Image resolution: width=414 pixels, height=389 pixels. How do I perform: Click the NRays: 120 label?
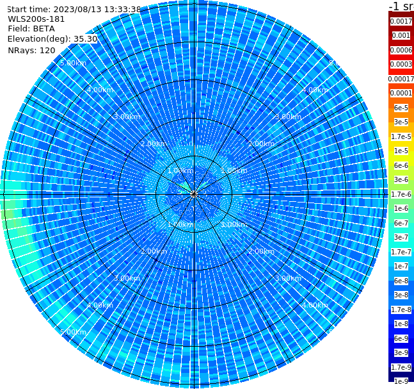click(x=32, y=50)
